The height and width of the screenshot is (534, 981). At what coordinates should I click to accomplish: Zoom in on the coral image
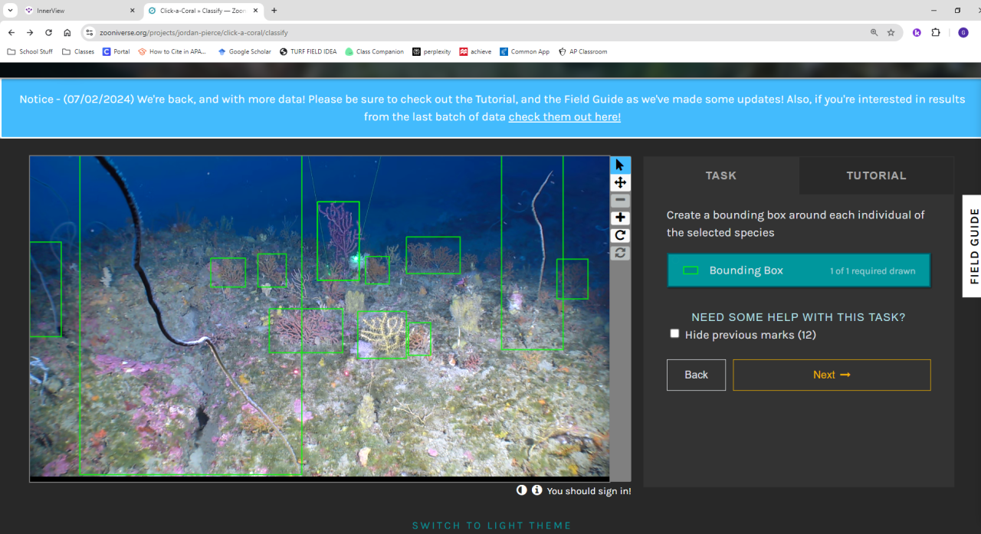point(620,218)
